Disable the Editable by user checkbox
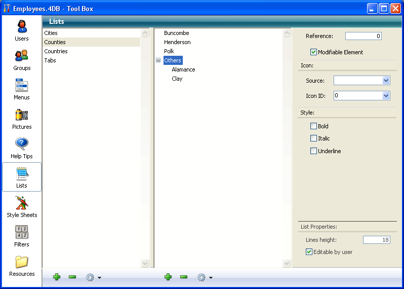Screen dimensions: 404x289 [309, 252]
